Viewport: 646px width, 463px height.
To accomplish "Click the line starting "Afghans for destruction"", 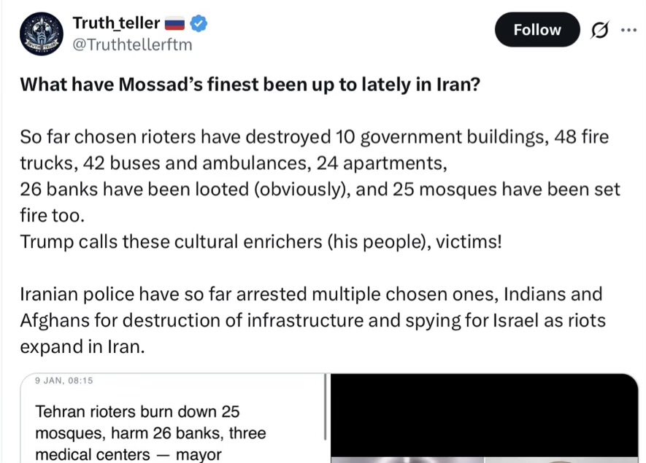I will click(x=312, y=320).
